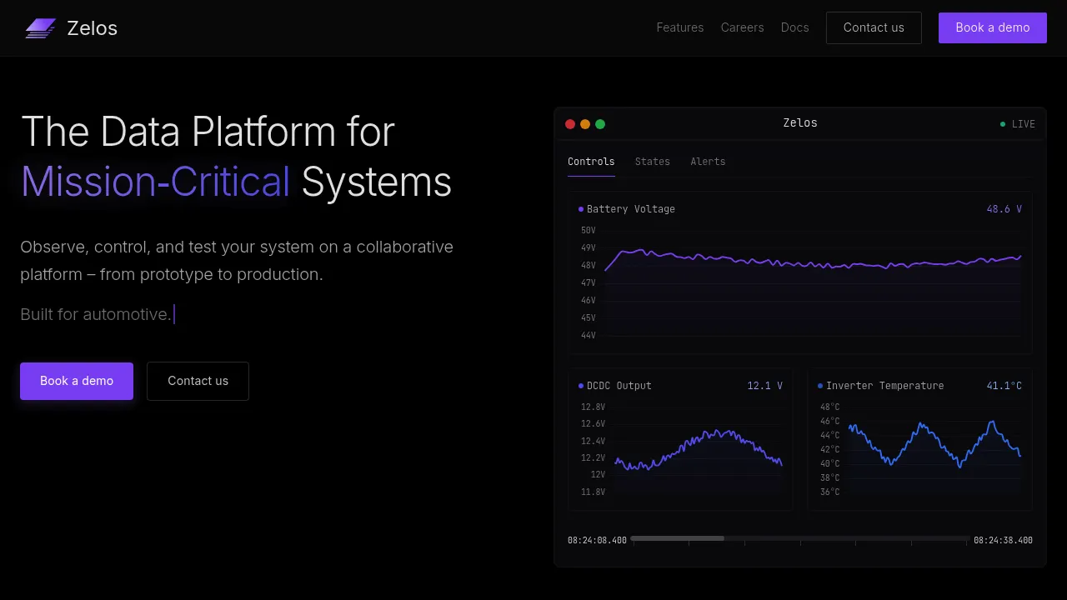Screen dimensions: 1067x600
Task: Click the 48.6 V reading
Action: pos(1004,209)
